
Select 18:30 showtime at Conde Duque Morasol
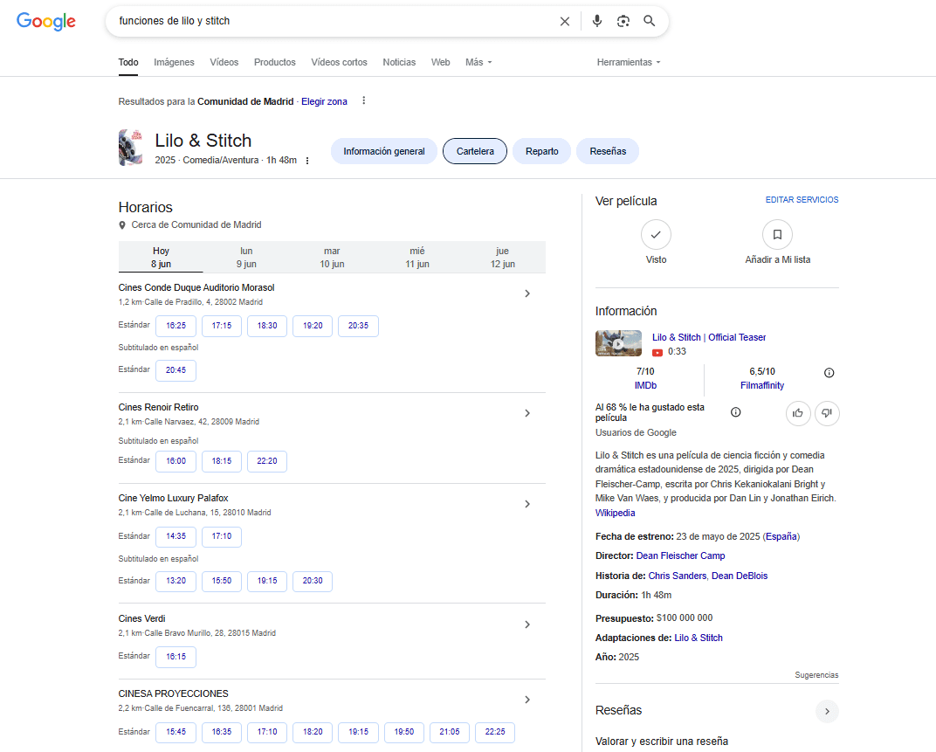(267, 326)
